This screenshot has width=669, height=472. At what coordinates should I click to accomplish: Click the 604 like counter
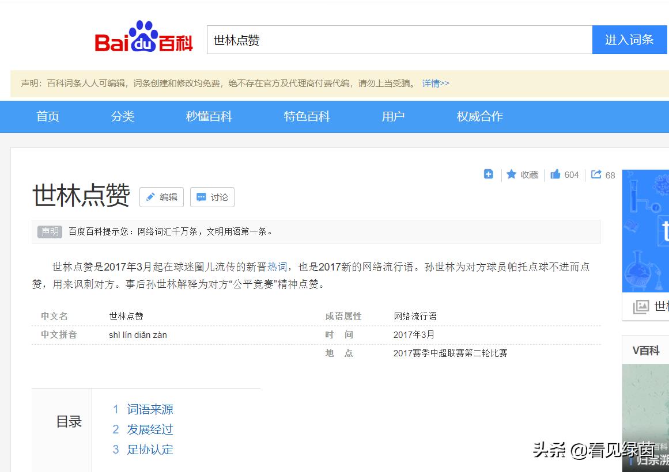(x=572, y=174)
